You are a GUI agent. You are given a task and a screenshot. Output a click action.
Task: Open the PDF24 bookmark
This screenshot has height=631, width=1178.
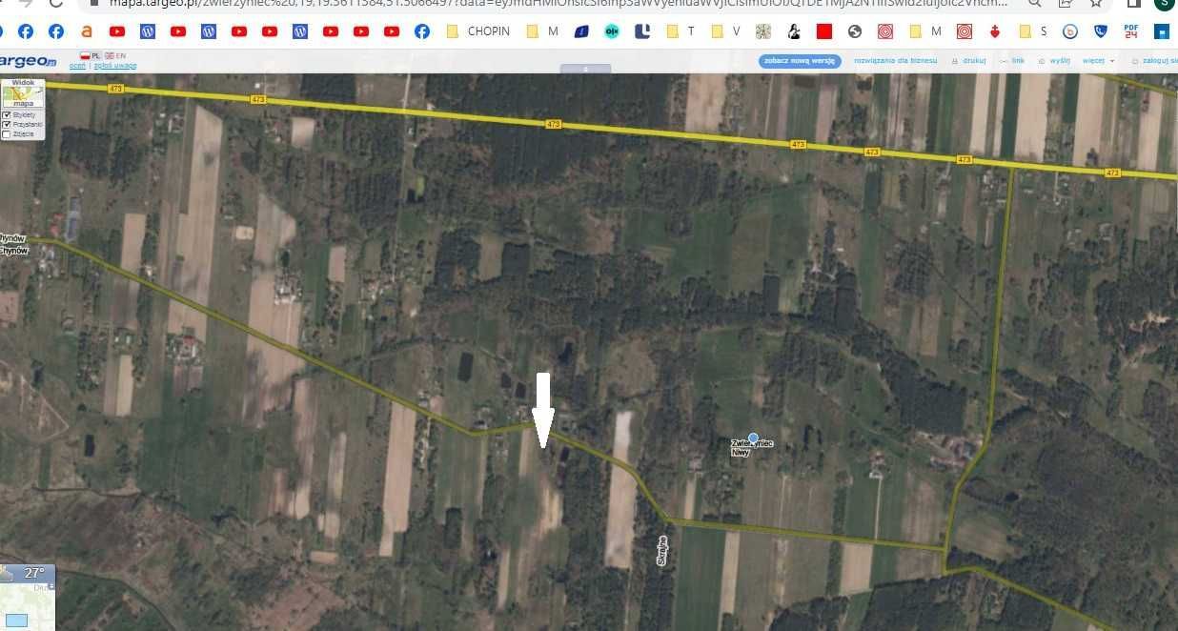point(1131,31)
